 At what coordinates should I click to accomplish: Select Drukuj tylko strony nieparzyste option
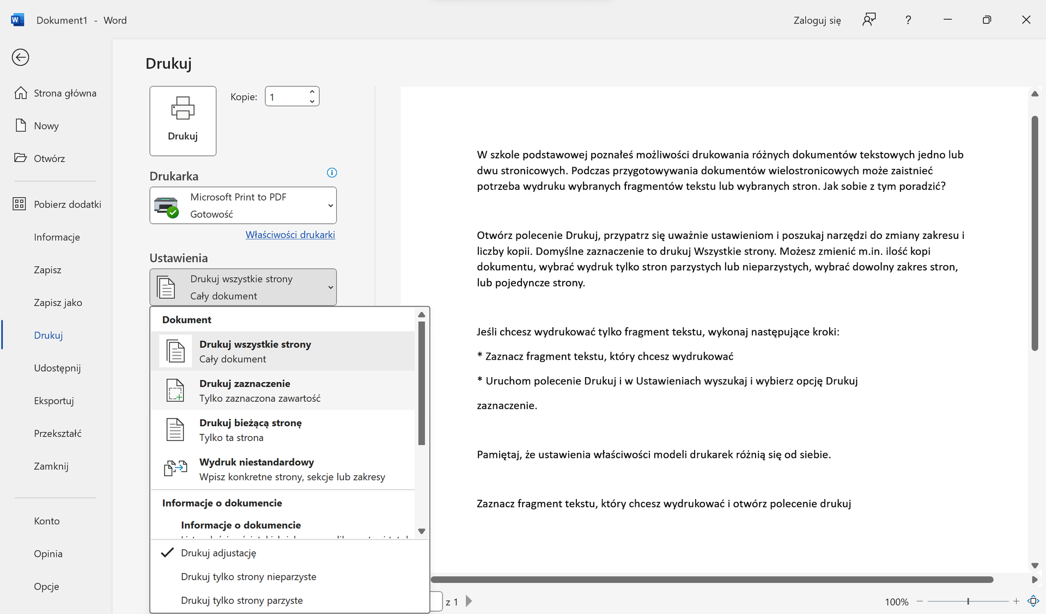[x=249, y=576]
